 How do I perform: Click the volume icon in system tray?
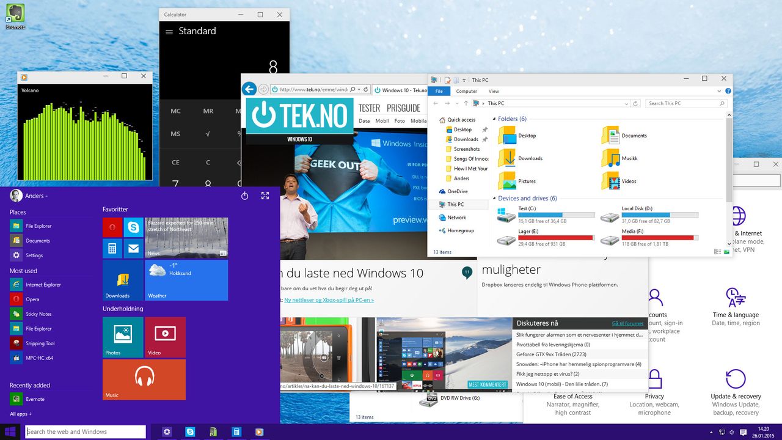pyautogui.click(x=733, y=432)
